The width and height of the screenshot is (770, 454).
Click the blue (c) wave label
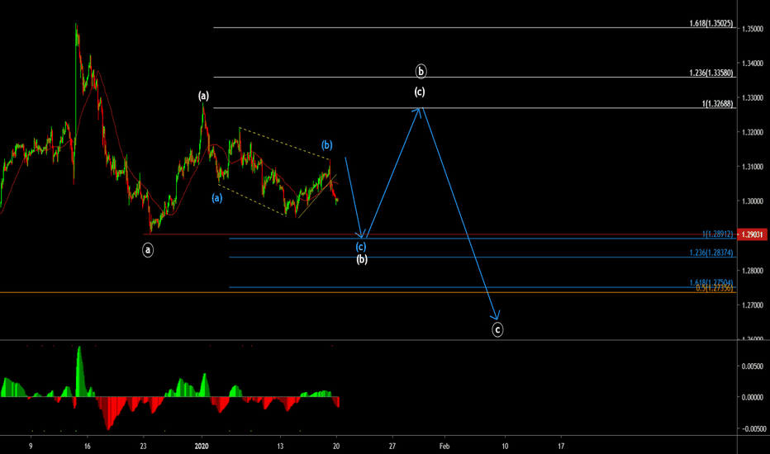coord(361,246)
